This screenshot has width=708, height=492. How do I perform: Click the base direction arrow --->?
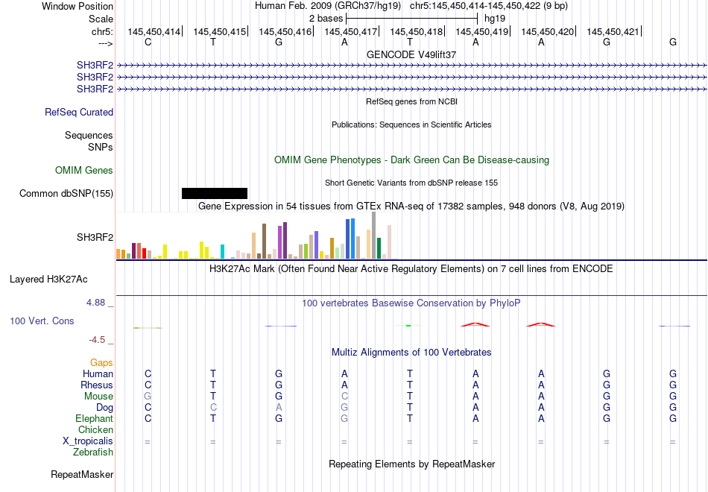106,43
